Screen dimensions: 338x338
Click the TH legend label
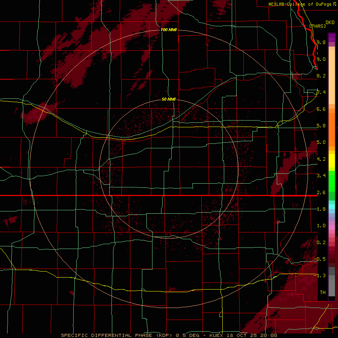tap(323, 292)
